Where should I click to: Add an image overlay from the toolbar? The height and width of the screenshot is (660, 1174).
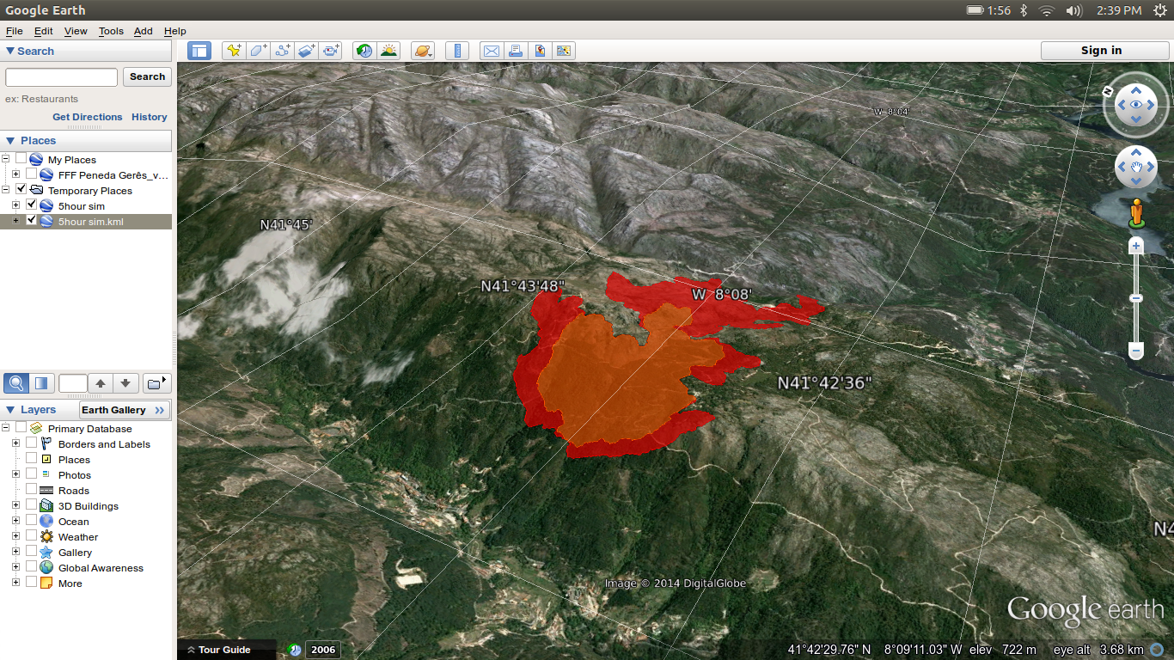[x=307, y=51]
